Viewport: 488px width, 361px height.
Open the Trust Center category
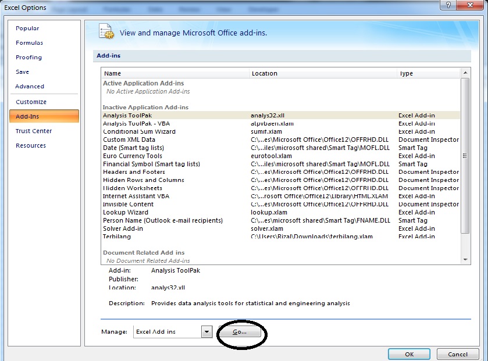(x=34, y=131)
